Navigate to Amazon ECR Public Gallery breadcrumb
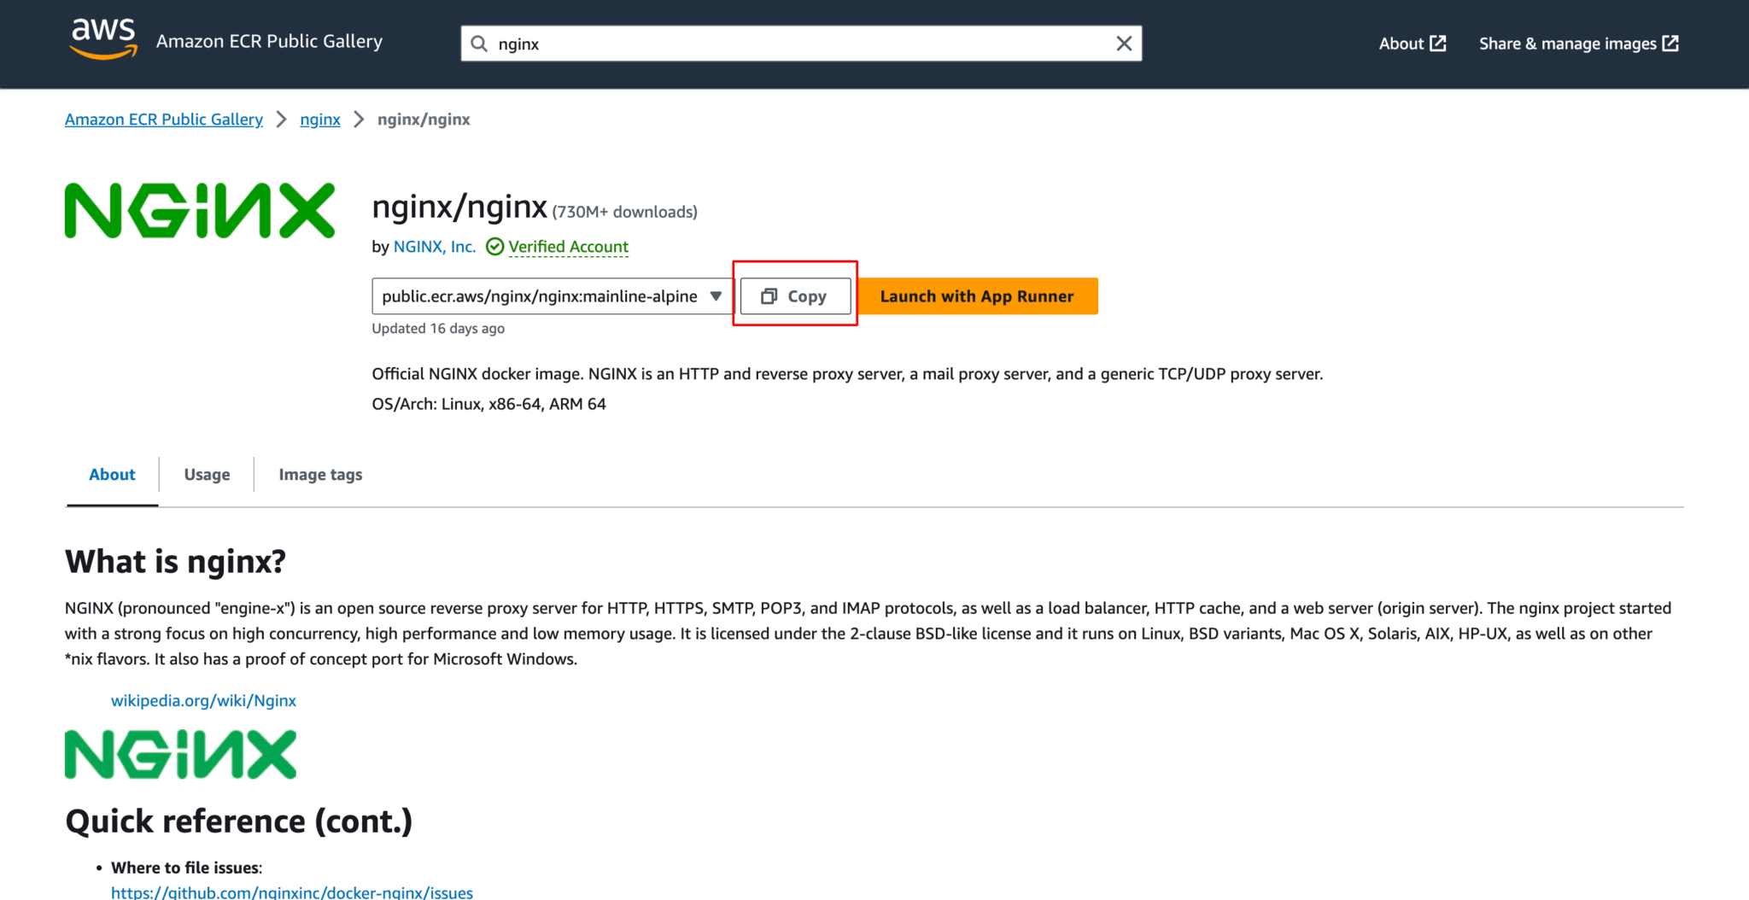The width and height of the screenshot is (1749, 900). tap(163, 120)
